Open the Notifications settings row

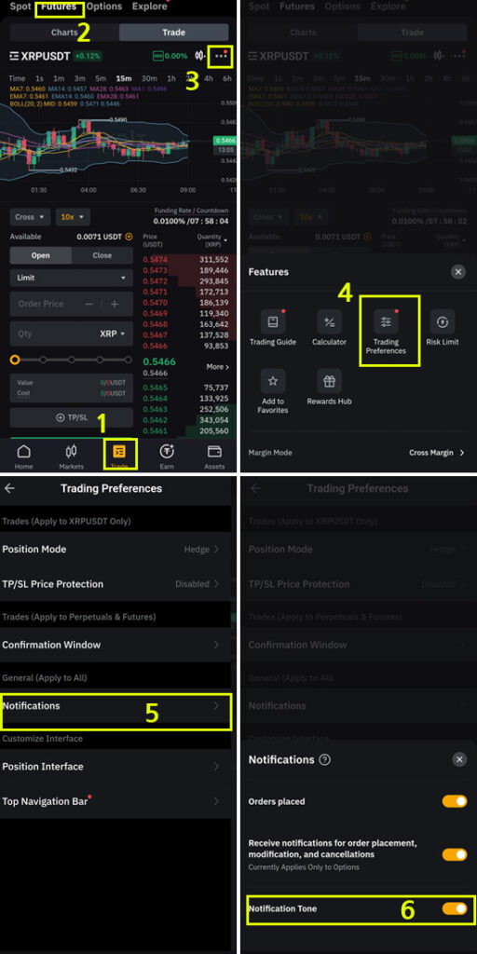[x=116, y=706]
